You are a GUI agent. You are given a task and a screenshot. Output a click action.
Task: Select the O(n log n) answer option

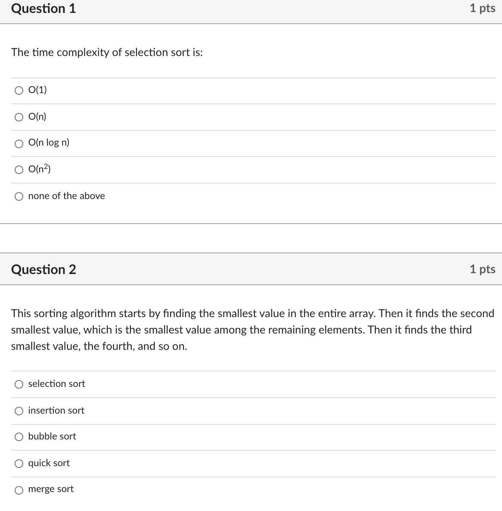pyautogui.click(x=19, y=143)
